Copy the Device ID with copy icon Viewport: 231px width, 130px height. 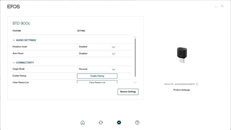coord(197,84)
